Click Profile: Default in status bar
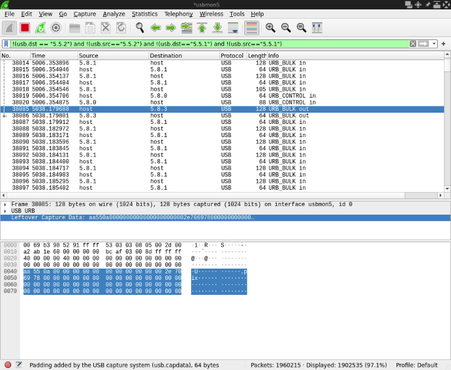 (x=417, y=365)
